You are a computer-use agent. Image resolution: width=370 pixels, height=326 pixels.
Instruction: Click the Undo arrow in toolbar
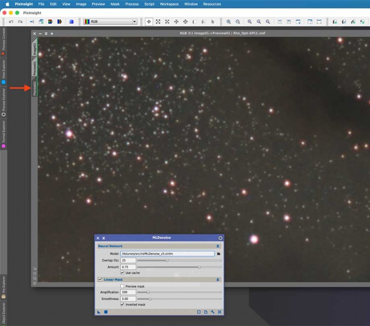click(11, 22)
